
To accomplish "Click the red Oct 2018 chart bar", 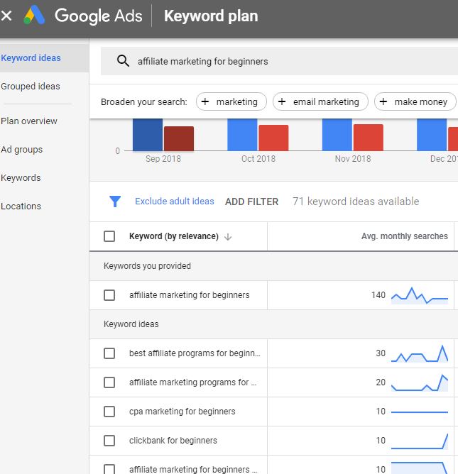I will 273,138.
